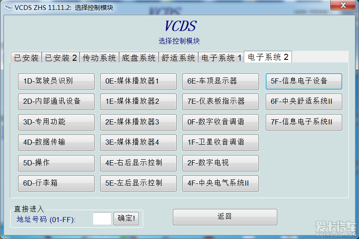Open 1E-媒体播放器2 module
Image resolution: width=359 pixels, height=239 pixels.
(x=138, y=101)
